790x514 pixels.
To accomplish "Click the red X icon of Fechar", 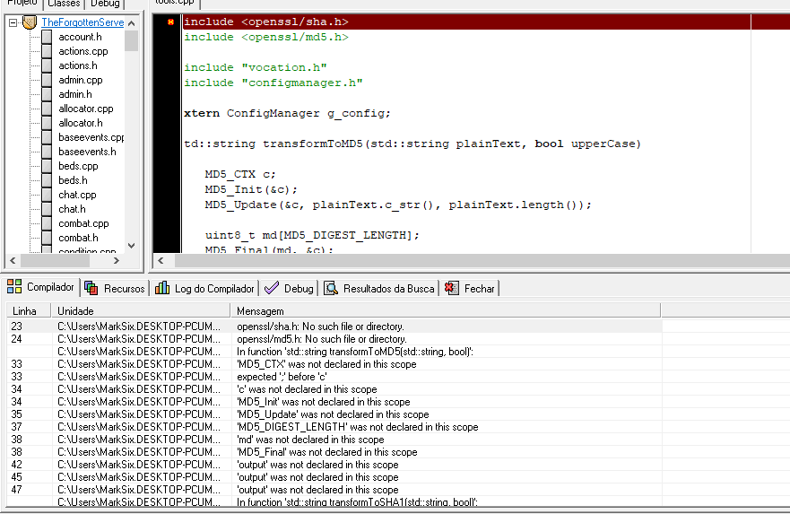I will pos(451,288).
